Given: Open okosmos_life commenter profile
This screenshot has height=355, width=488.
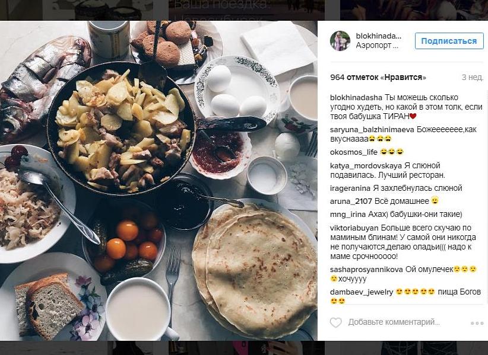Looking at the screenshot, I should coord(354,152).
